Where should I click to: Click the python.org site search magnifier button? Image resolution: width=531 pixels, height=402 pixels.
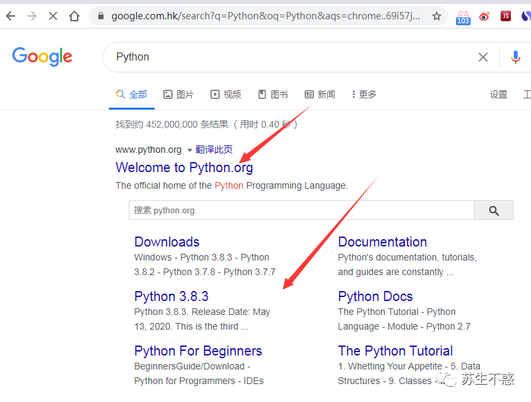pyautogui.click(x=494, y=211)
